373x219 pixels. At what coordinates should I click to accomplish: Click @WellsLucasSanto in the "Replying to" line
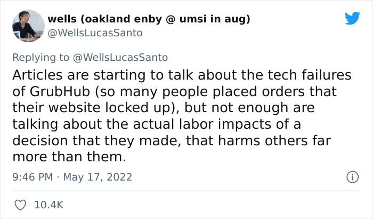click(x=121, y=57)
